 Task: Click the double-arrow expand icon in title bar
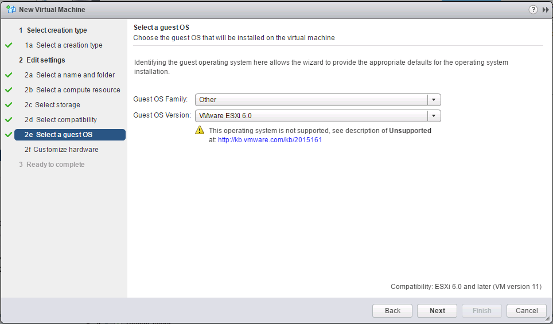pyautogui.click(x=546, y=10)
